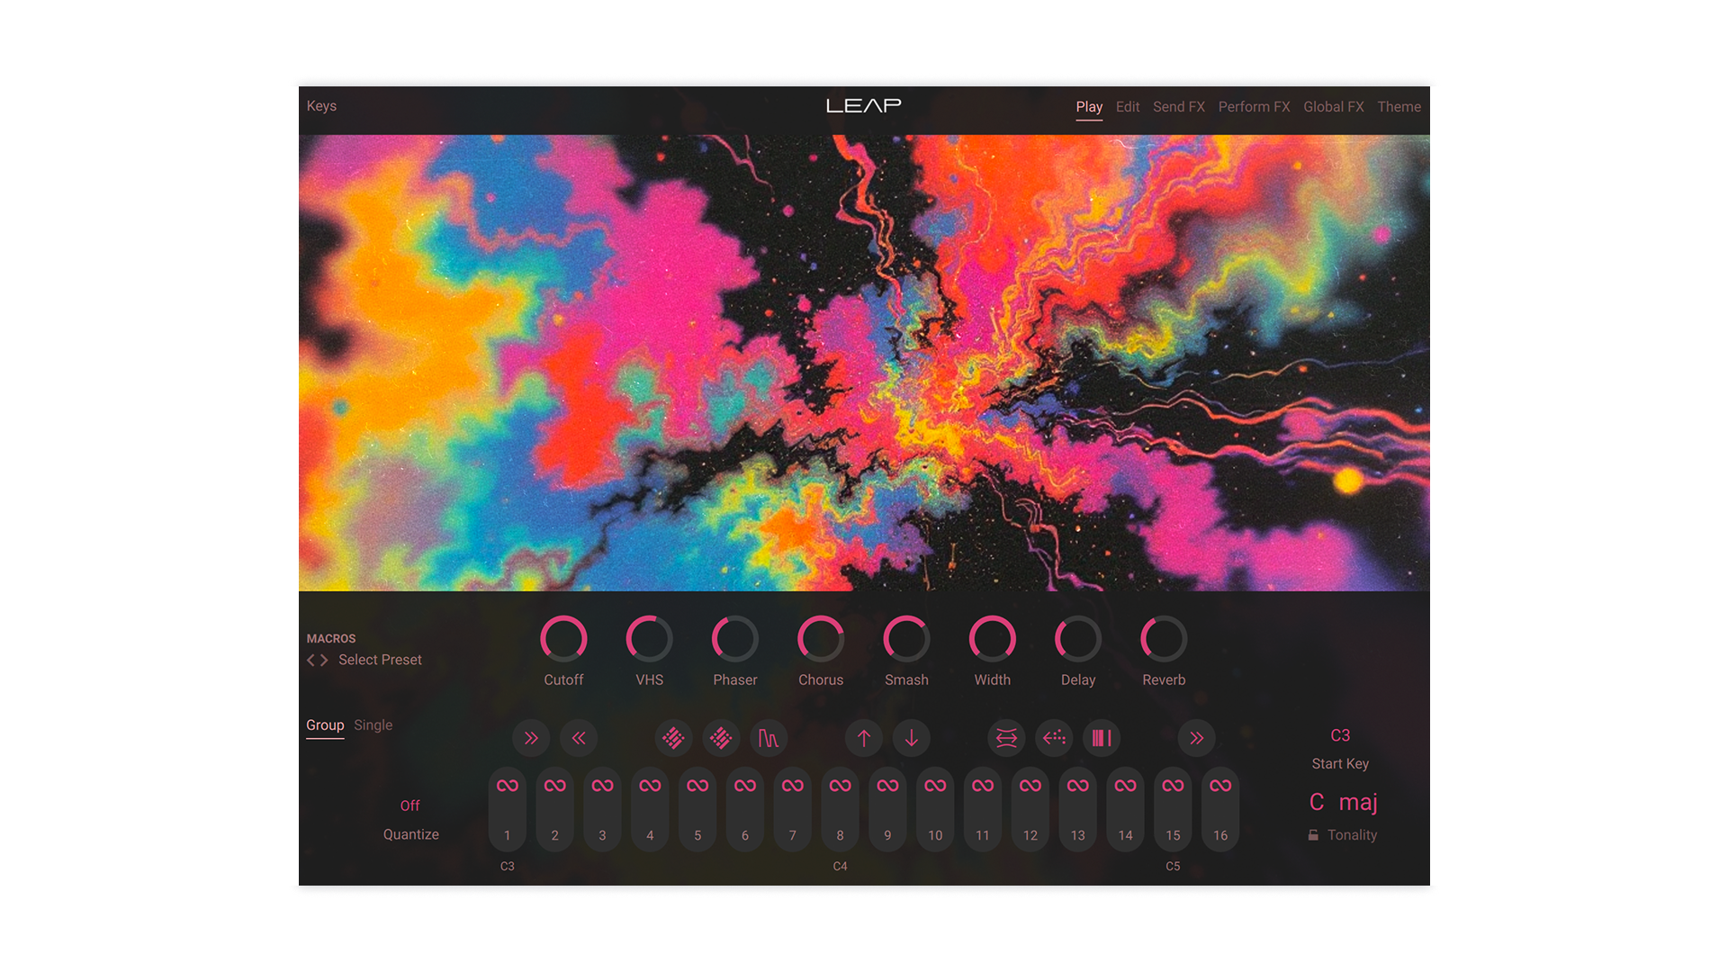
Task: Click the horizontal stretch icon
Action: pos(1005,738)
